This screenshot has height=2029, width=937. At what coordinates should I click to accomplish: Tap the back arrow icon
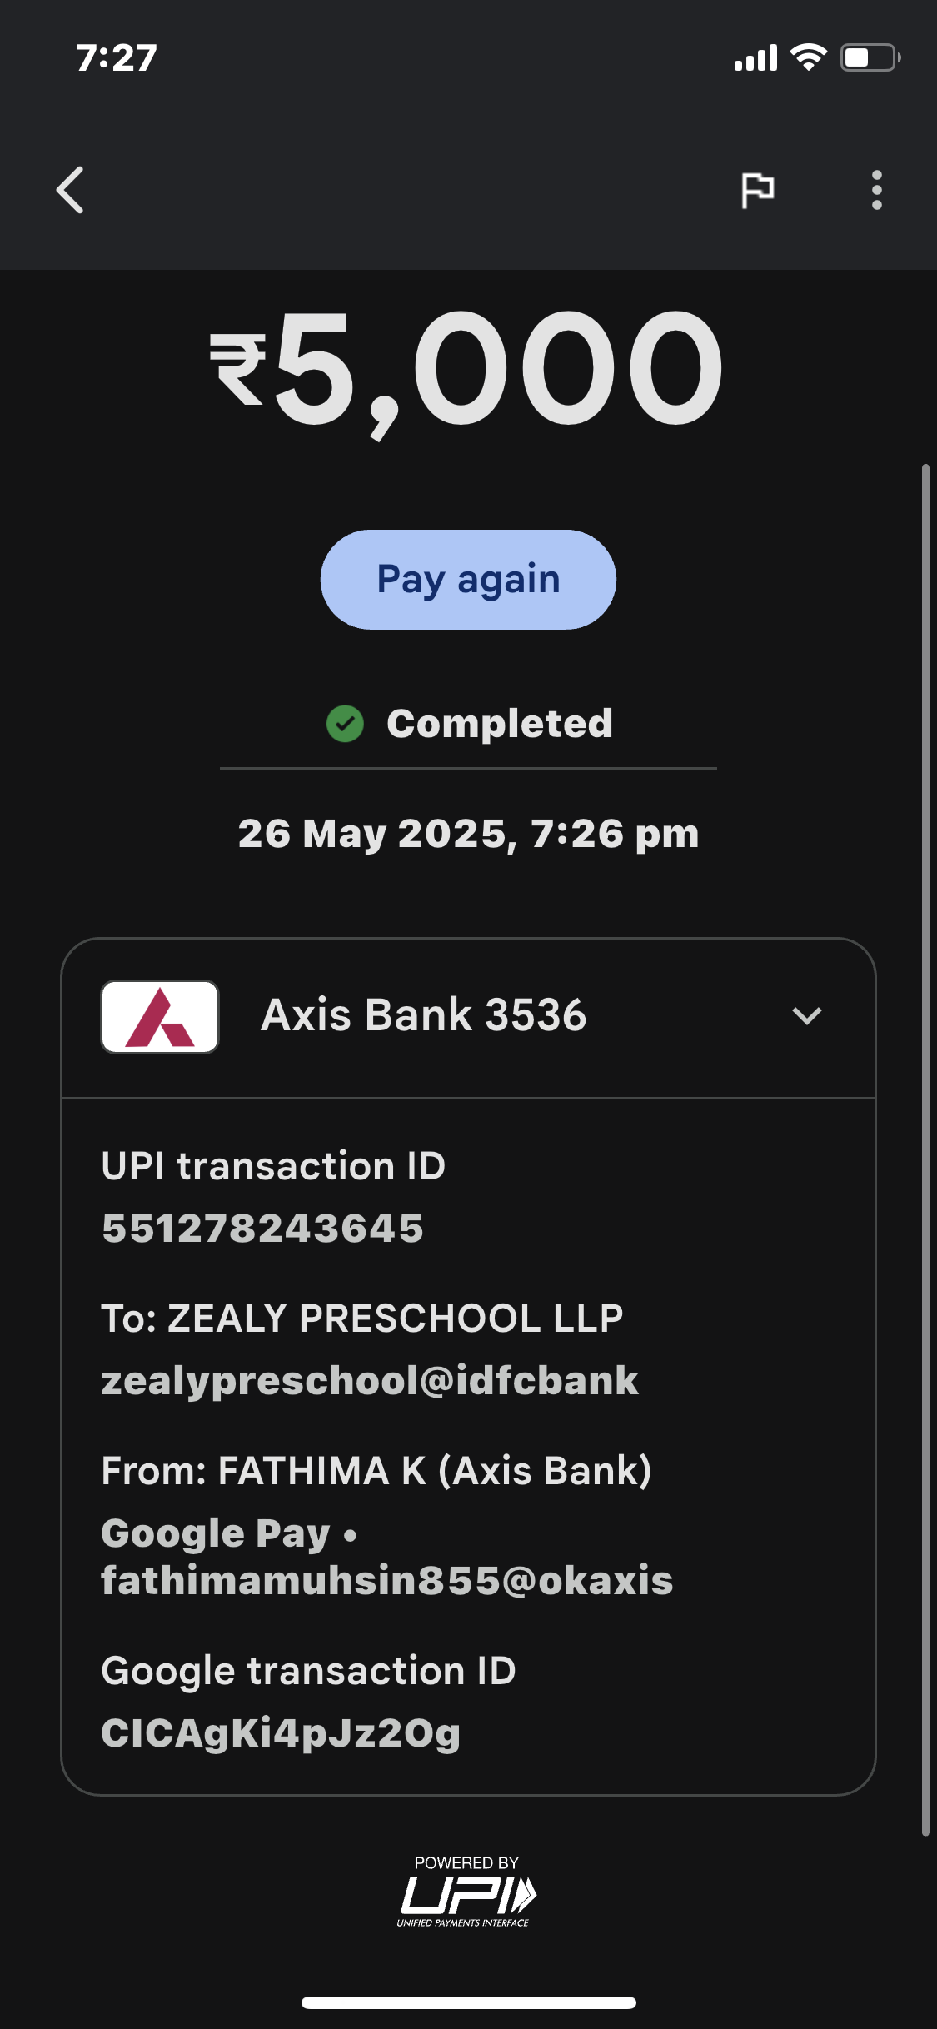[71, 190]
